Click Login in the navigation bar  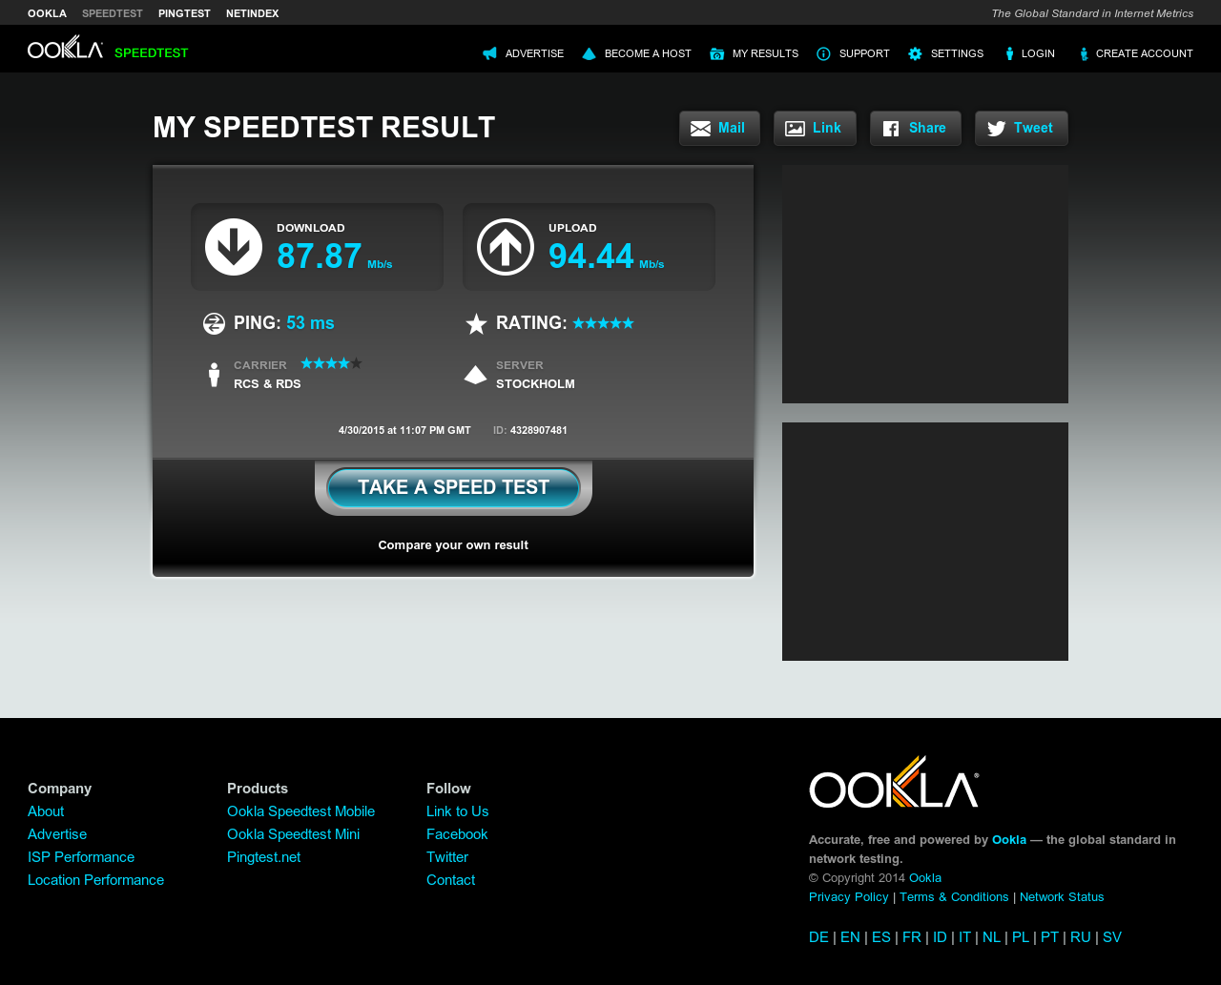click(1038, 53)
